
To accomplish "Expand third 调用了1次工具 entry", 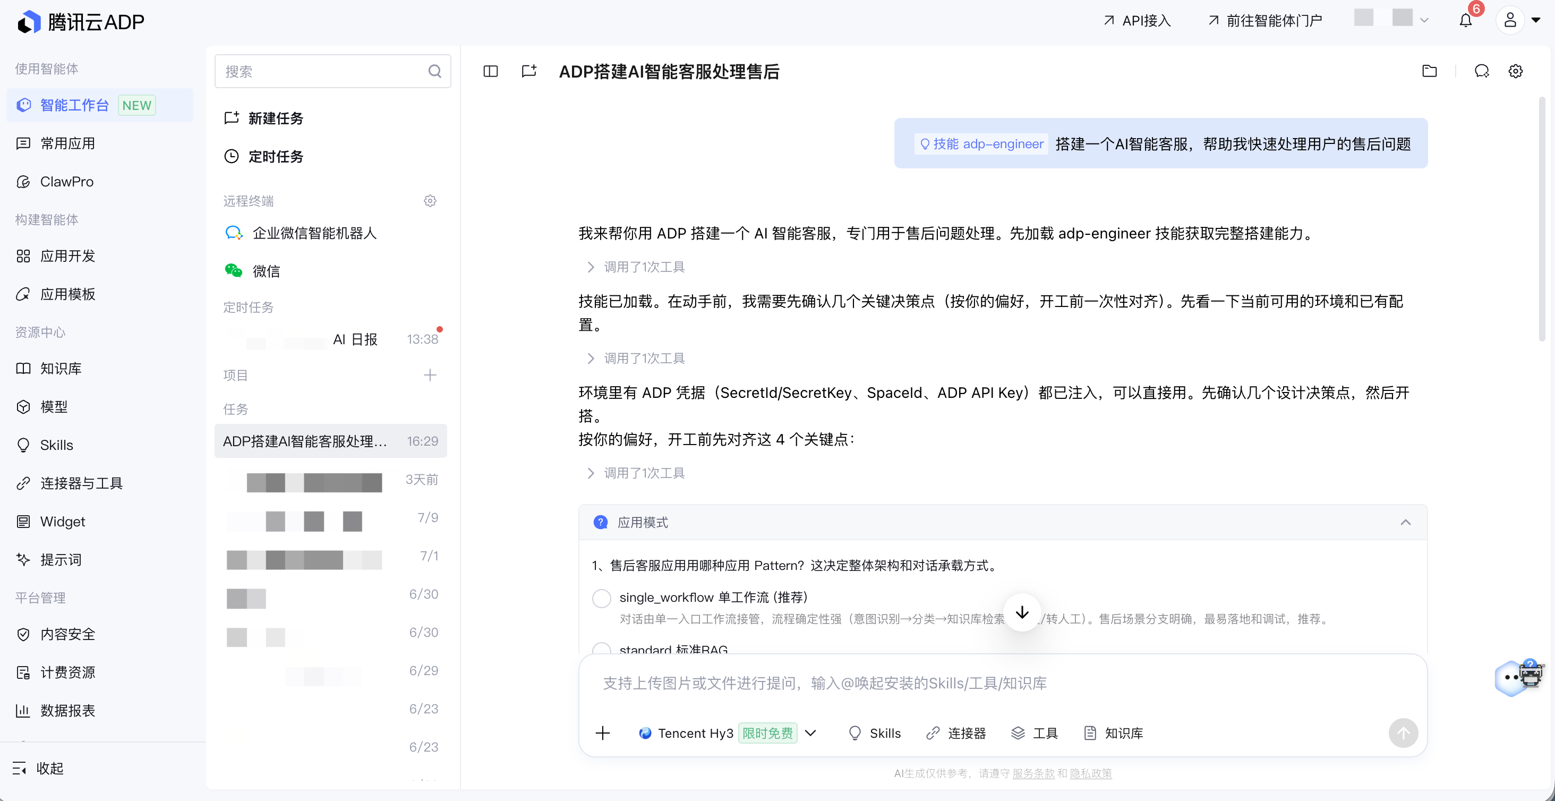I will 637,473.
